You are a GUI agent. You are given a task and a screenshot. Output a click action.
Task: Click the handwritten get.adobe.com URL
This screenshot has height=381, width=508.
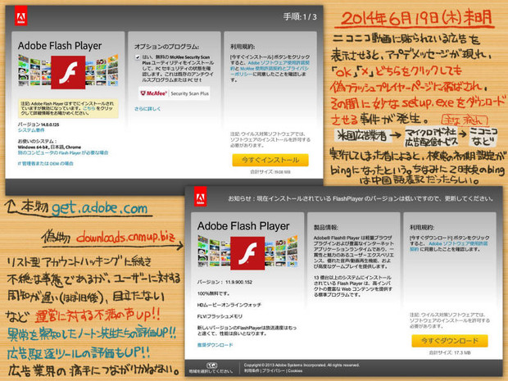click(x=99, y=207)
